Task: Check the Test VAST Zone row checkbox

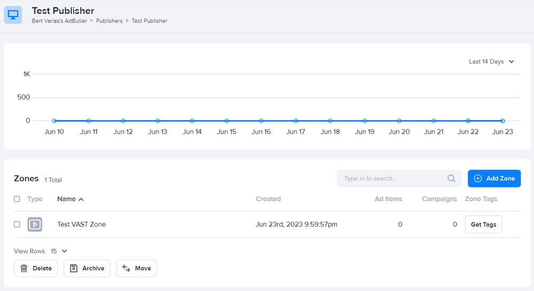Action: tap(17, 224)
